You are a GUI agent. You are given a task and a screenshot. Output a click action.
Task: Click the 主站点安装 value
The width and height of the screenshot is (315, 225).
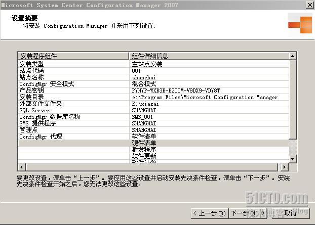click(147, 64)
